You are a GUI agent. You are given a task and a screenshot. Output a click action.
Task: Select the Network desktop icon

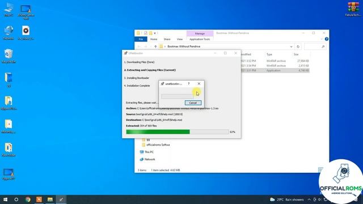9,33
